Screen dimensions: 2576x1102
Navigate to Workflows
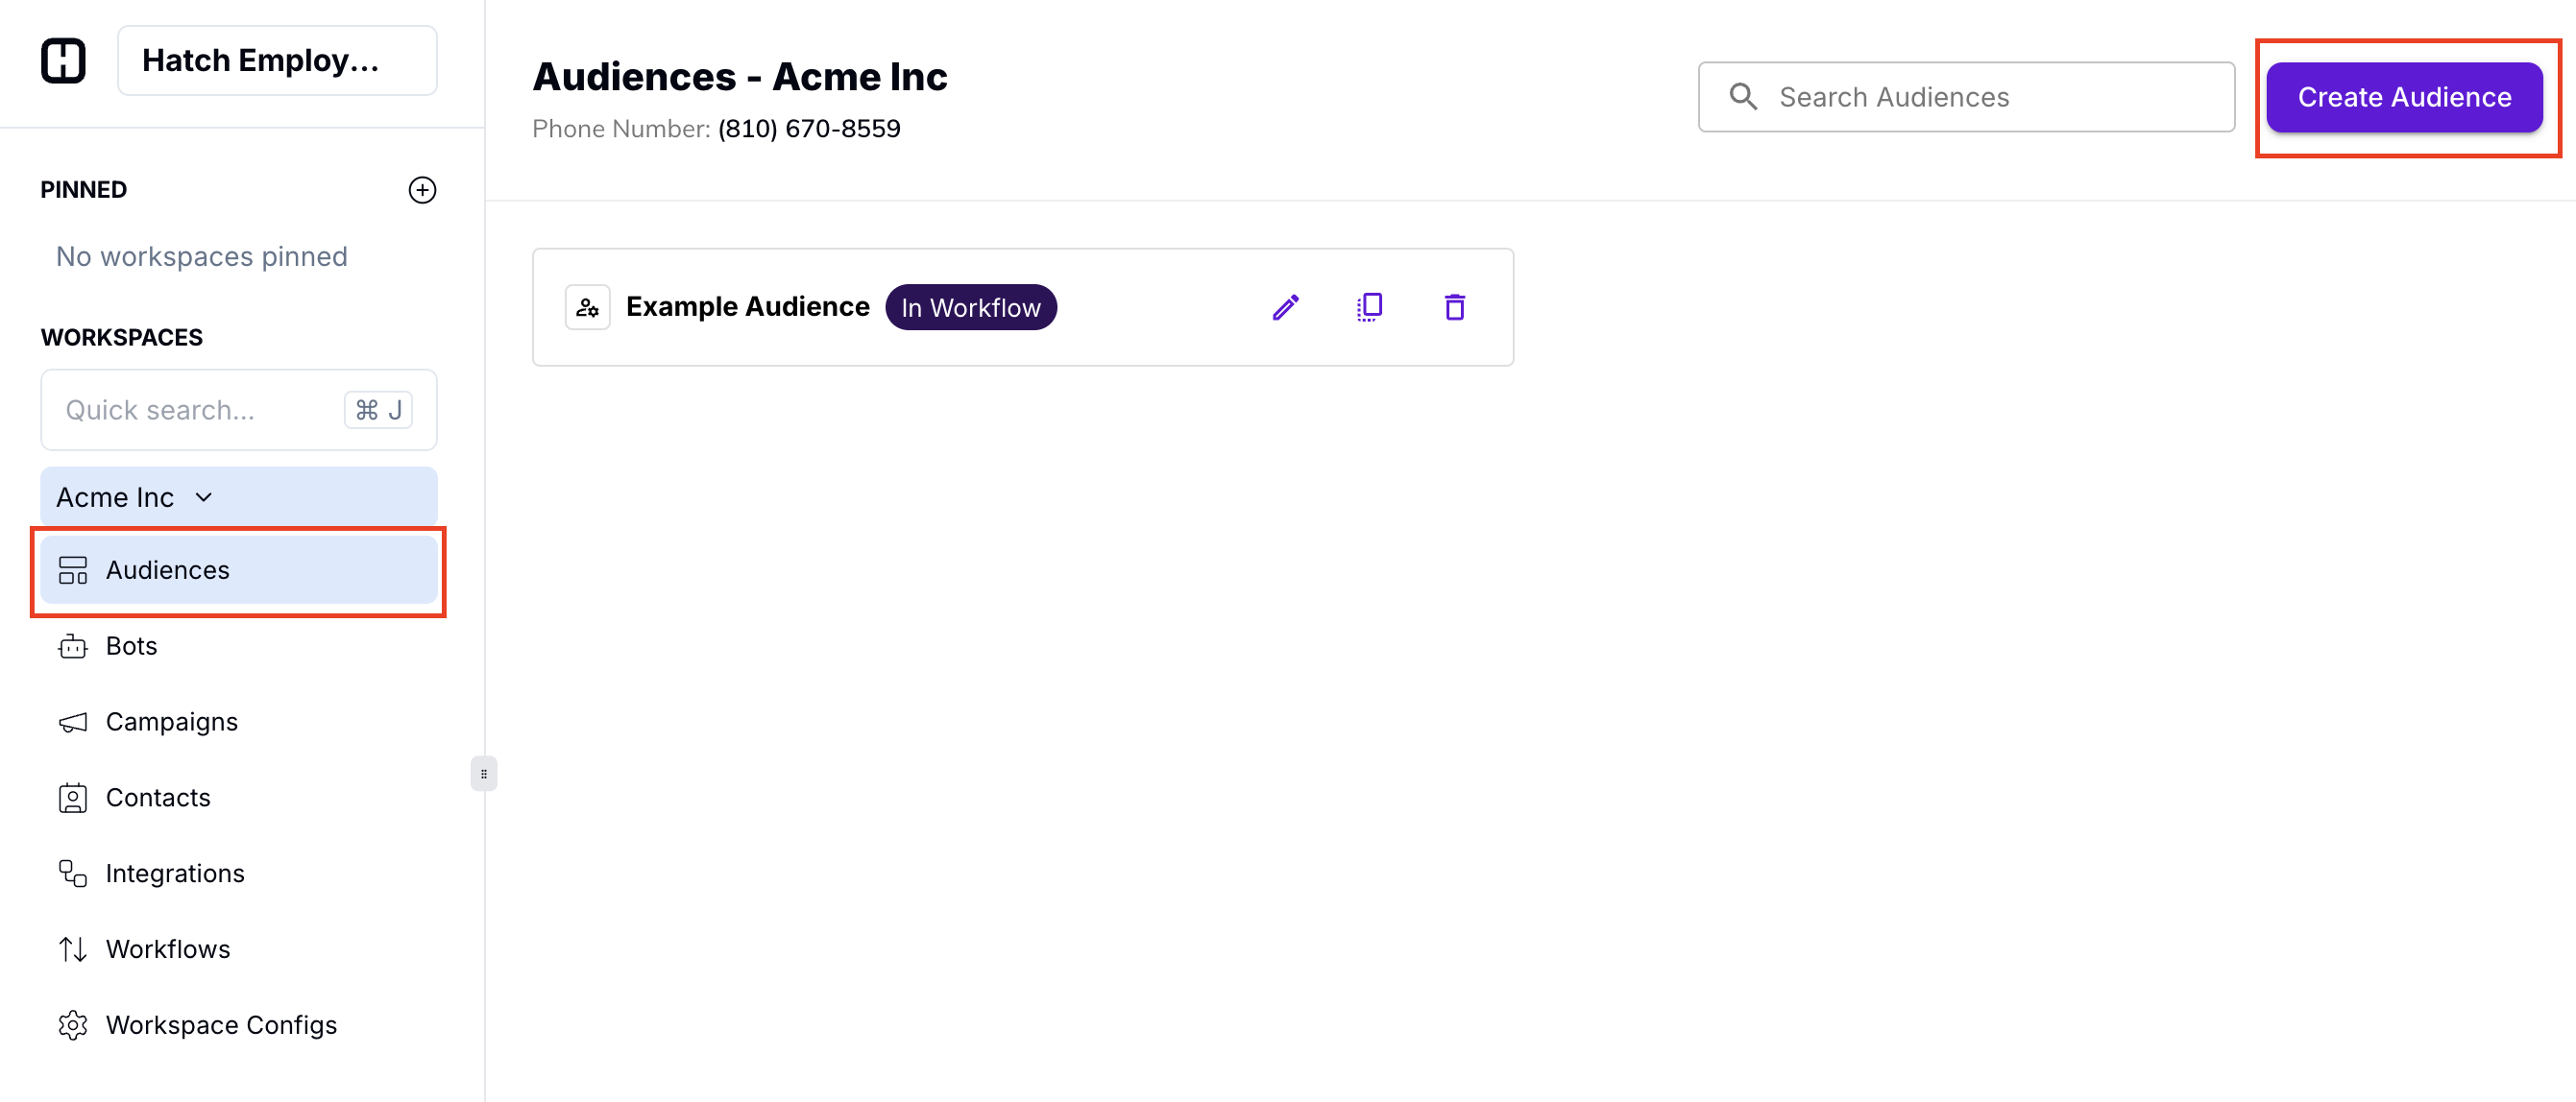coord(168,950)
